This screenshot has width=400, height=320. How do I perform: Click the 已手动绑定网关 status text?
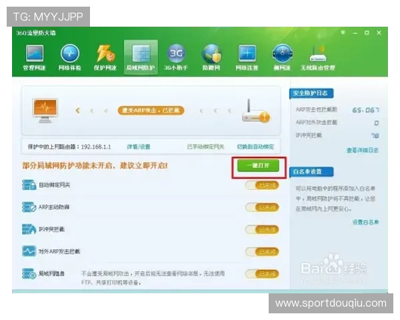[205, 147]
